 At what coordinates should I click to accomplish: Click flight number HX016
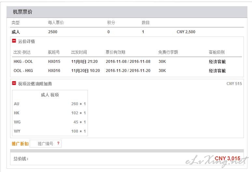[54, 71]
